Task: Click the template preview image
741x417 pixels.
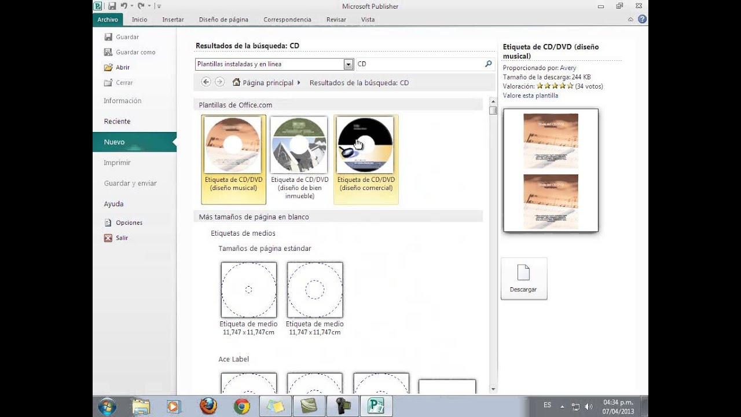Action: 551,170
